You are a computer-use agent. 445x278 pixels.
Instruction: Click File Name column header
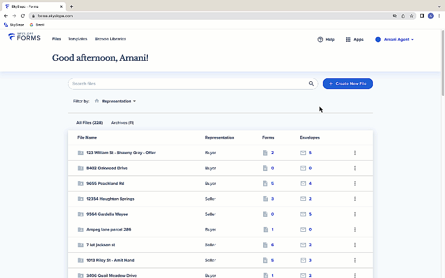(87, 137)
